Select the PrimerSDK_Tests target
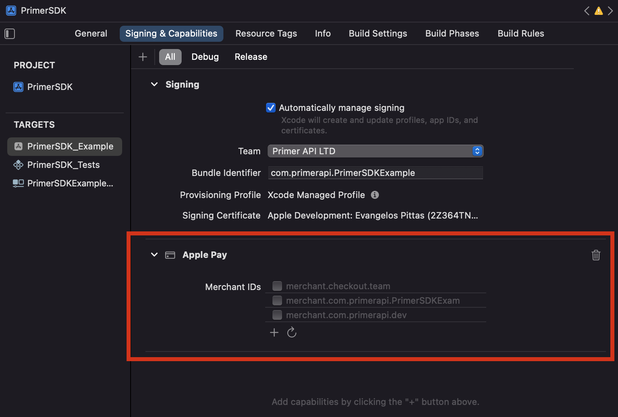618x417 pixels. point(63,165)
